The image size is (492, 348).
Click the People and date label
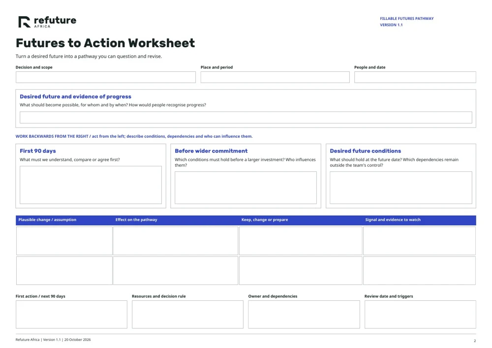click(369, 67)
